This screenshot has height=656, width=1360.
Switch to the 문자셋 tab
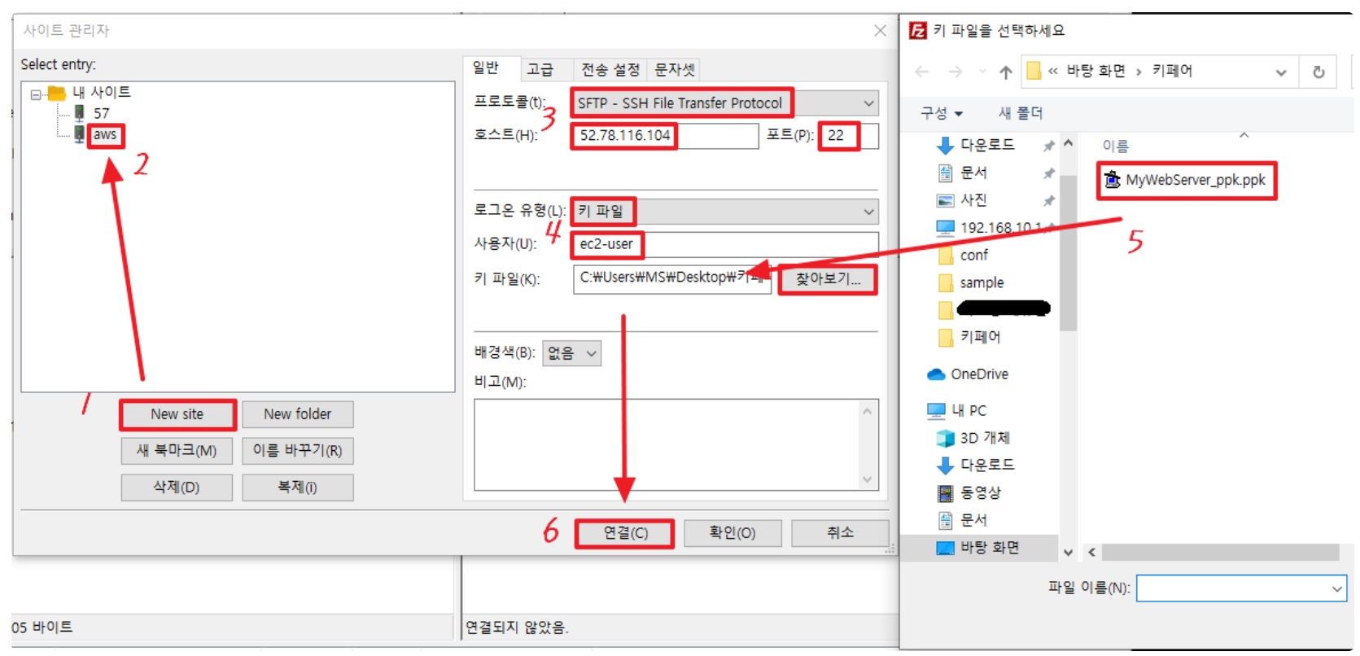(x=675, y=70)
